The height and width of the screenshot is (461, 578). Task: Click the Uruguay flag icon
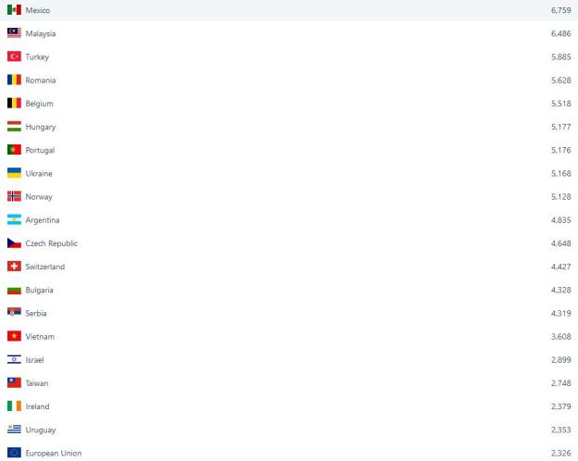tap(14, 430)
